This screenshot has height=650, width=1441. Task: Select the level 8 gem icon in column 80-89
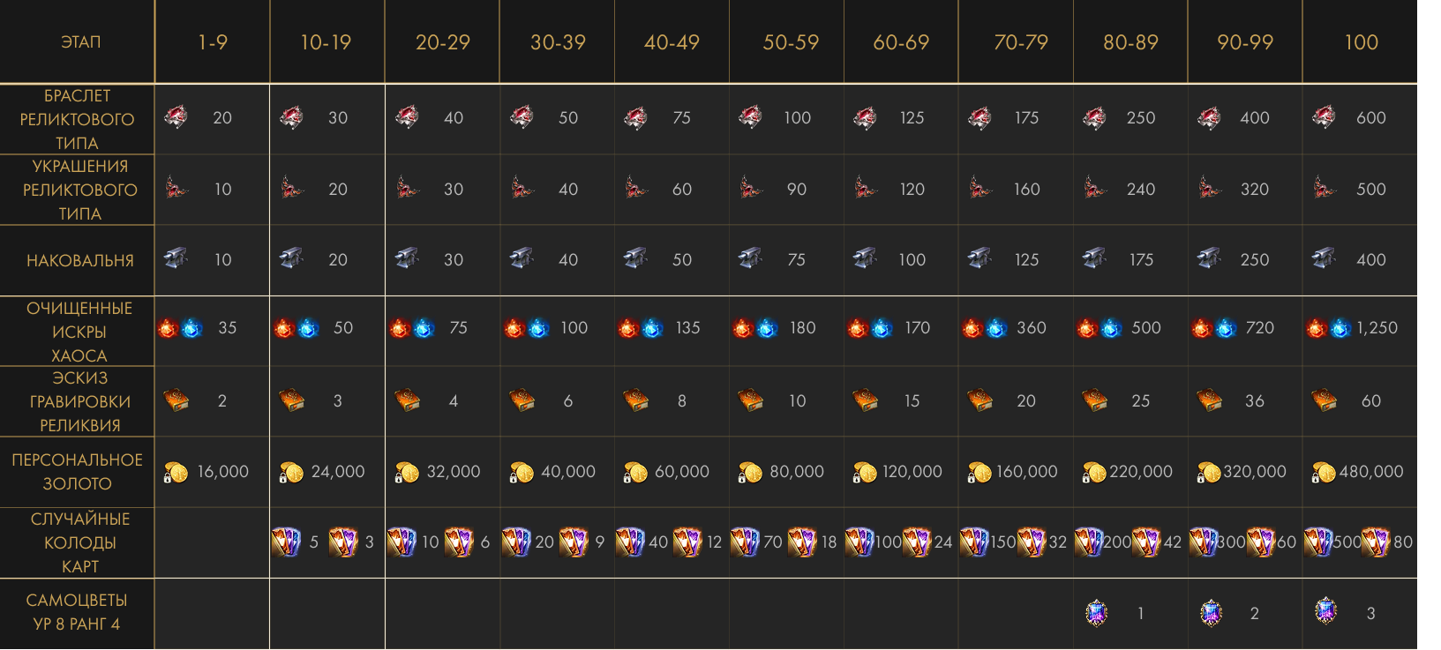click(1096, 613)
